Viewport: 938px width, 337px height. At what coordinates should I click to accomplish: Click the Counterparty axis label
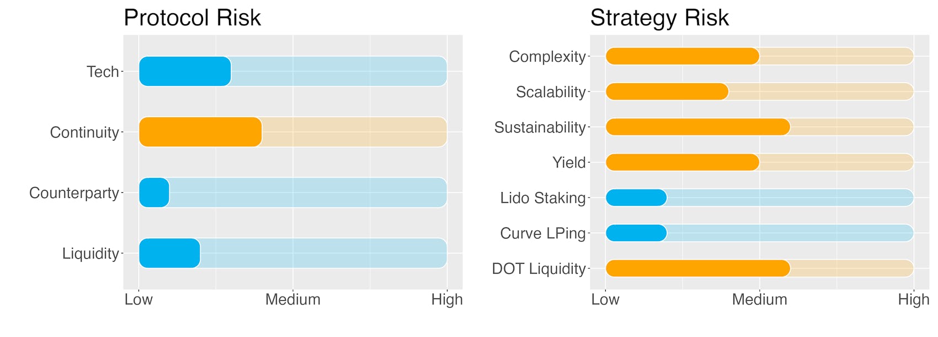tap(74, 193)
